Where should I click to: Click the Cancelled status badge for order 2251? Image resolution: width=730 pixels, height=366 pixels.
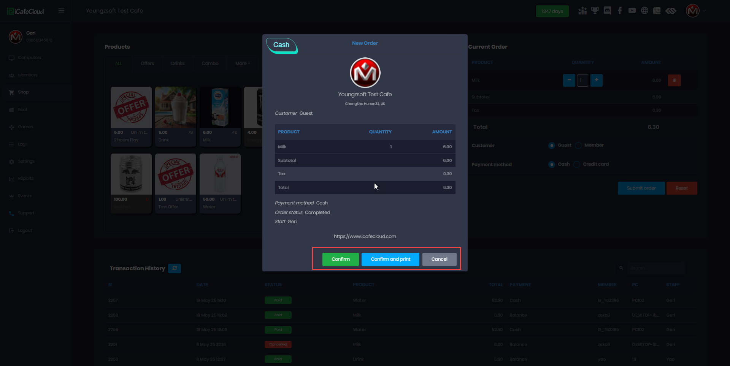click(278, 344)
